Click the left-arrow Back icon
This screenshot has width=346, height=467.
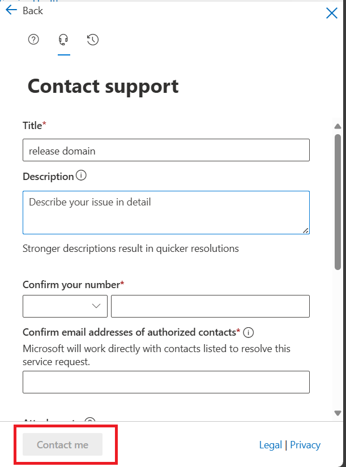[x=11, y=10]
